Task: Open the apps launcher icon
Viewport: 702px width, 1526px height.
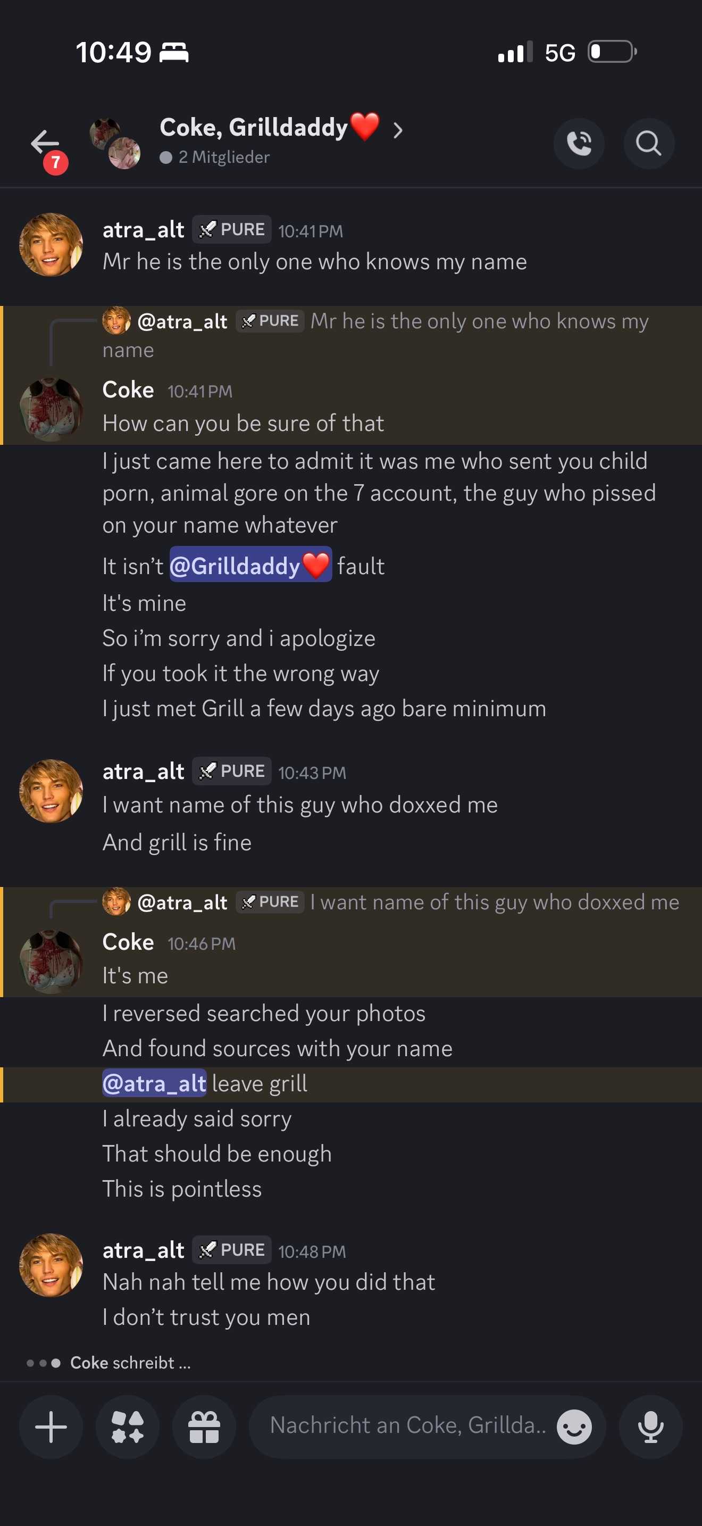Action: point(127,1427)
